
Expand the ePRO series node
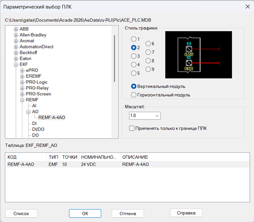click(x=22, y=71)
